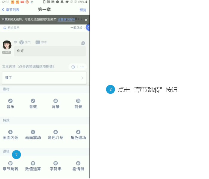Open the 懂了 option row
The height and width of the screenshot is (179, 209).
click(44, 78)
